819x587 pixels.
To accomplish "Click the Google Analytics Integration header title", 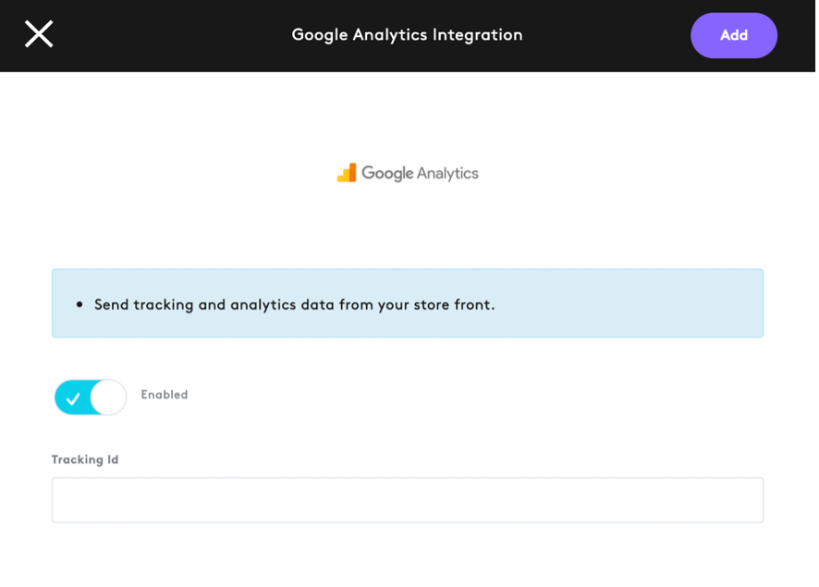I will (x=407, y=34).
